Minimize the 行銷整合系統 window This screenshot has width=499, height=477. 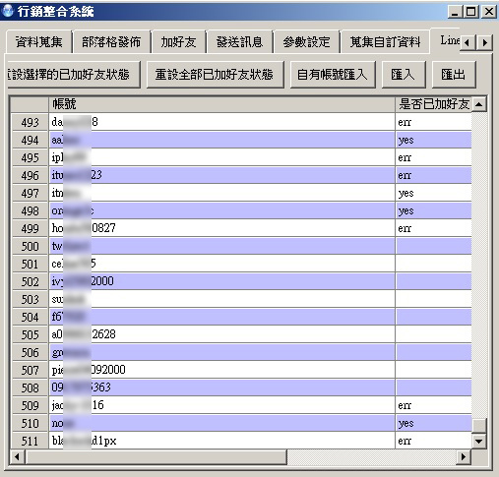tap(455, 12)
